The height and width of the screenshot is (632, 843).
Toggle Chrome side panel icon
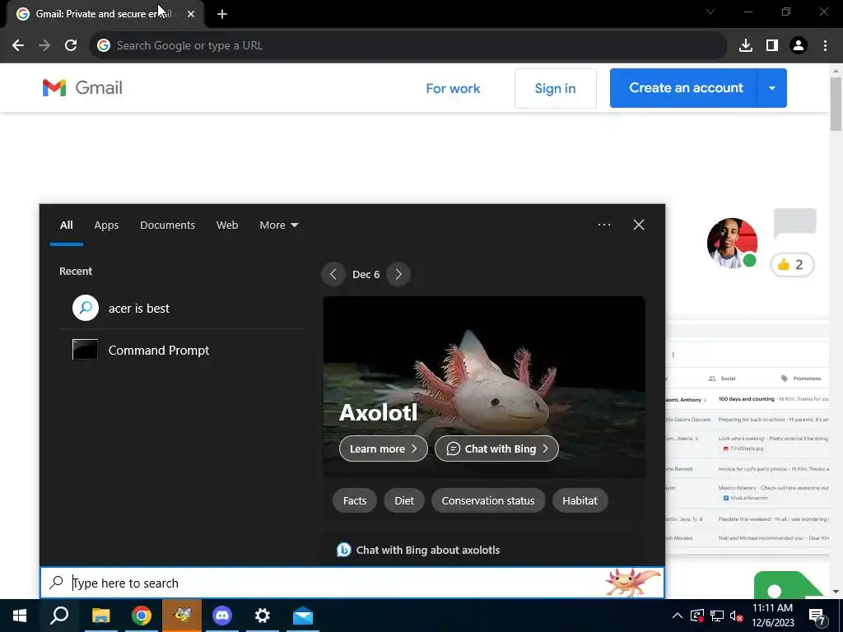click(772, 46)
